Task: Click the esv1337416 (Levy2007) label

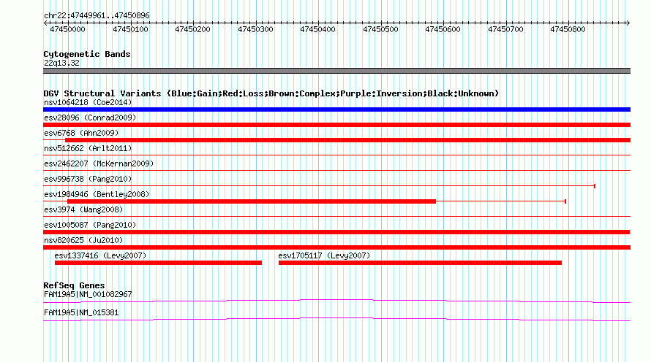Action: coord(100,255)
